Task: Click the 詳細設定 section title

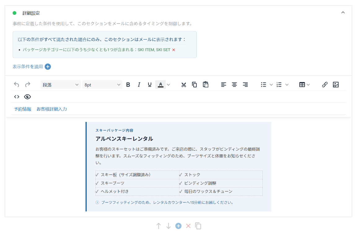Action: pos(31,13)
